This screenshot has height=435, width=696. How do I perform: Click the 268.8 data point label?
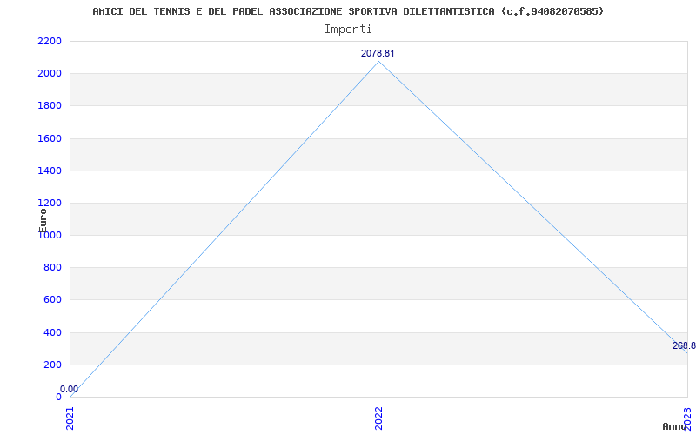(x=684, y=345)
